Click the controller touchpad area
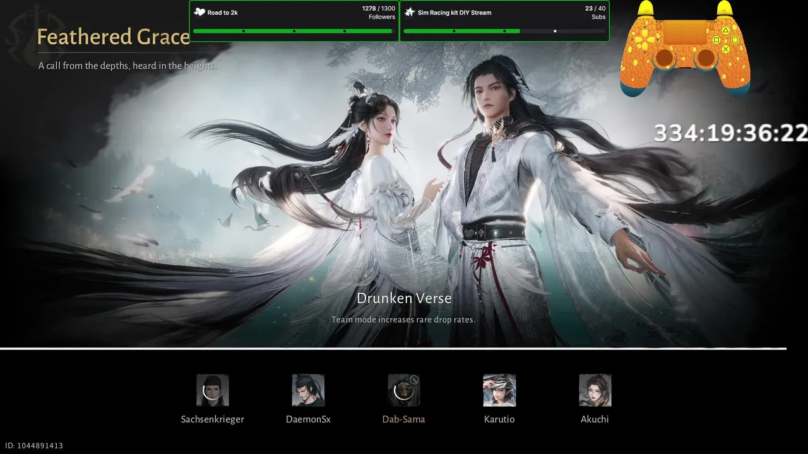Screen dimensions: 808x454 (685, 32)
